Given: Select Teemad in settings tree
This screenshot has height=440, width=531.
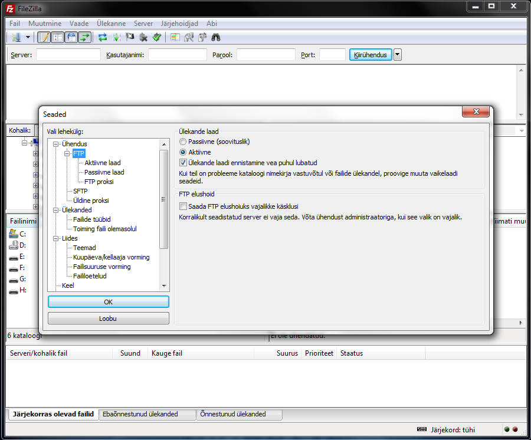Looking at the screenshot, I should 84,248.
